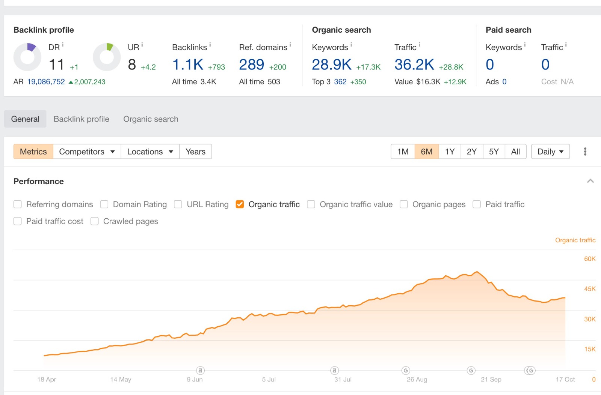Click the 'Organic traffic' chart axis label

click(575, 240)
